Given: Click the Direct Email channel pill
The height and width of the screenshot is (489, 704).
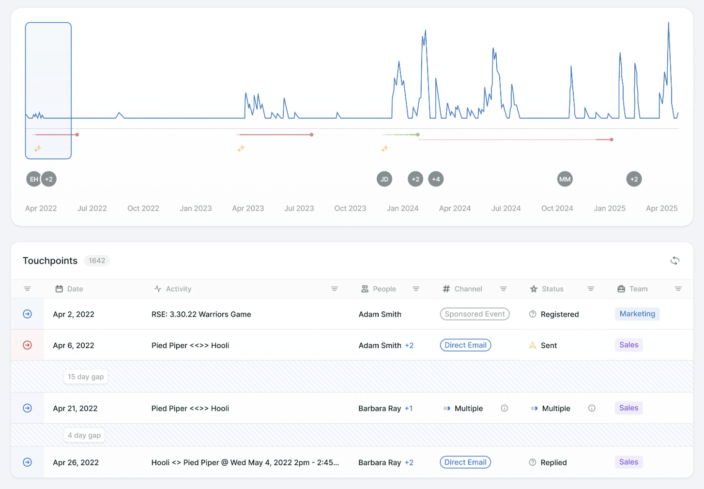Looking at the screenshot, I should (x=465, y=345).
